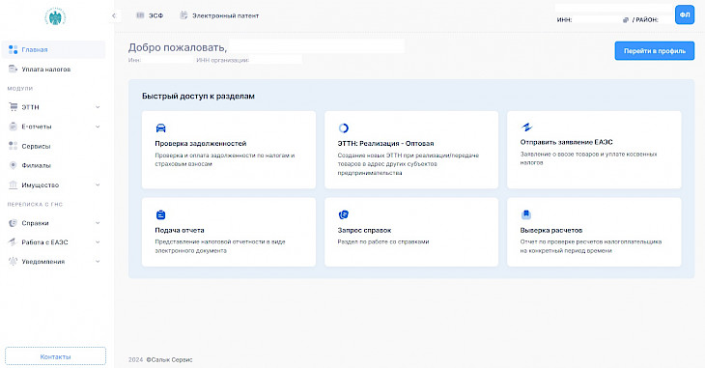
Task: Click Перейти в профиль button
Action: 654,51
